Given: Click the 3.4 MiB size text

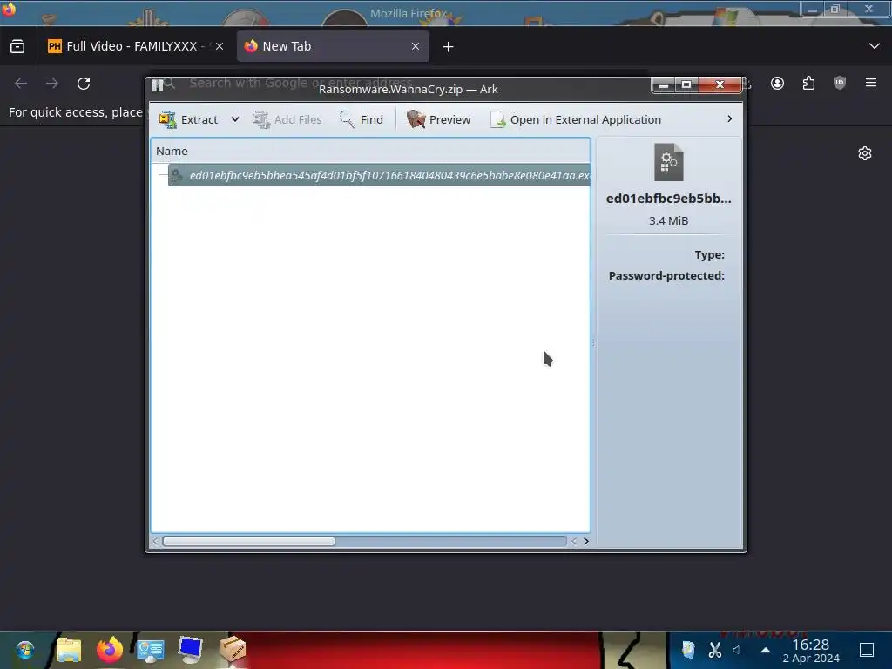Looking at the screenshot, I should (x=668, y=220).
